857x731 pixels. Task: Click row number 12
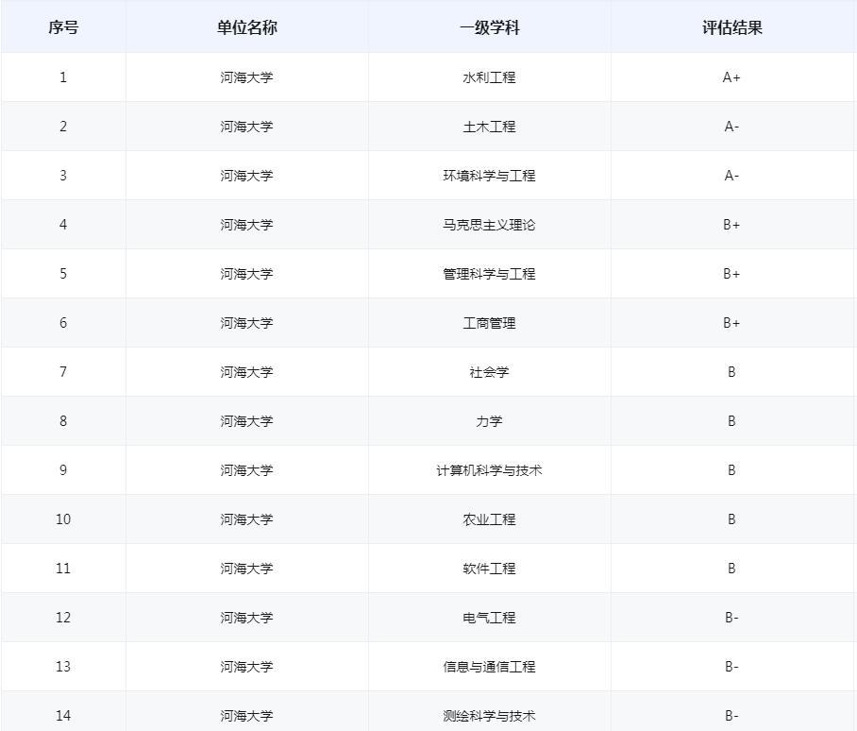click(x=63, y=618)
